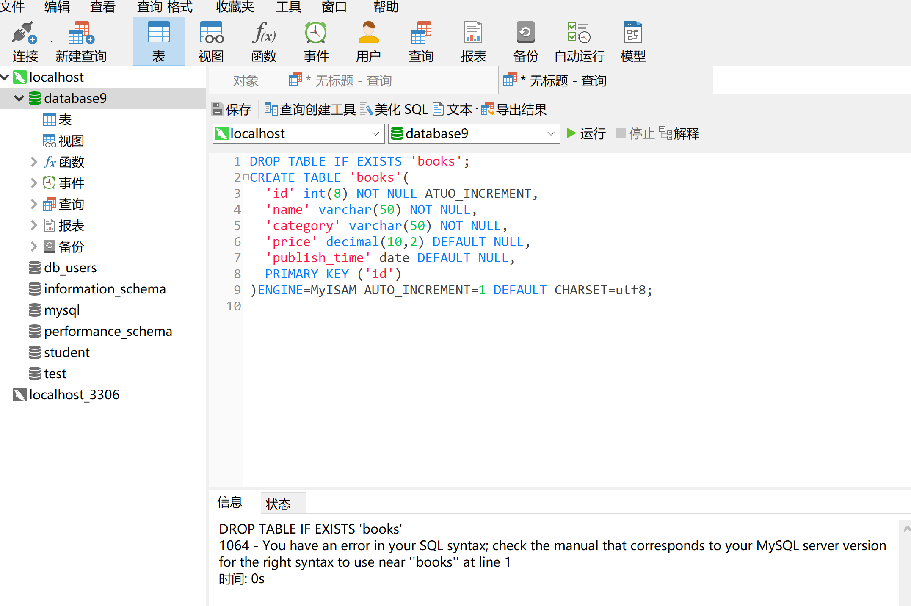Screen dimensions: 911x606
Task: Click the fold marker on line 2
Action: click(246, 177)
